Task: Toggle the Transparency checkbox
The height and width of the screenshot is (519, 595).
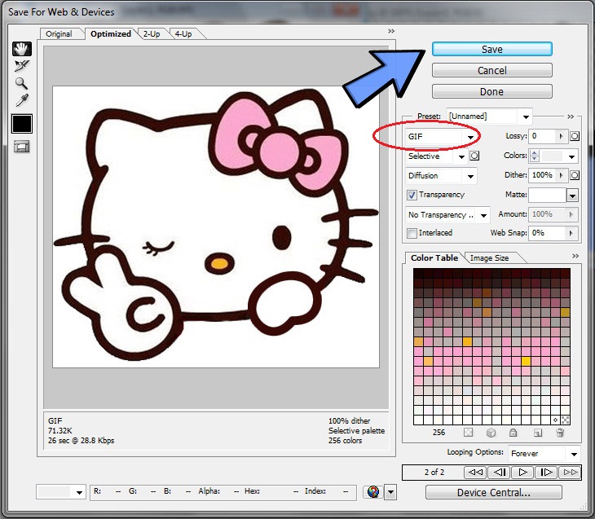Action: pos(412,195)
